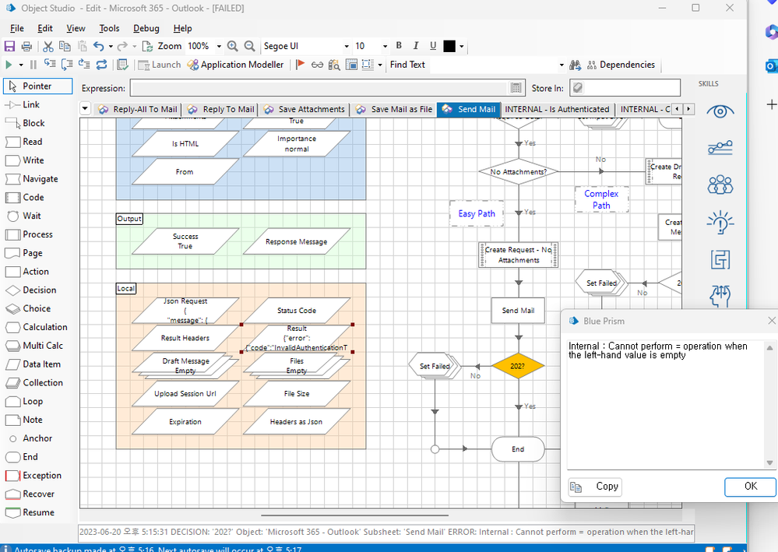Open the Debug menu

146,29
